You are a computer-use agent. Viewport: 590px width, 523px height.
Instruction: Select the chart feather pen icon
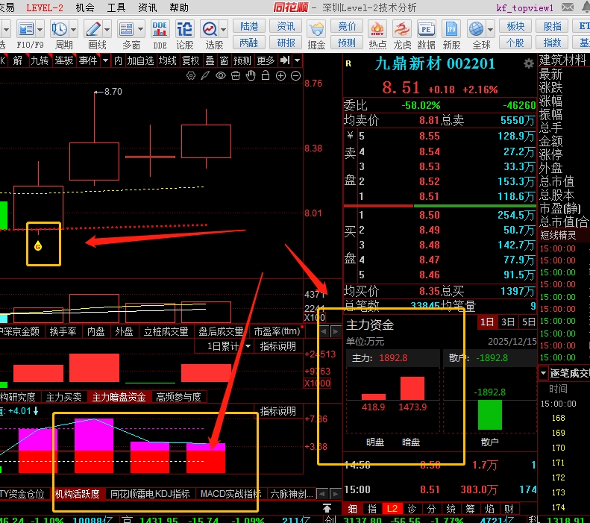coord(205,75)
